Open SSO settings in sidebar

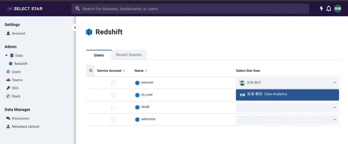tap(12, 88)
